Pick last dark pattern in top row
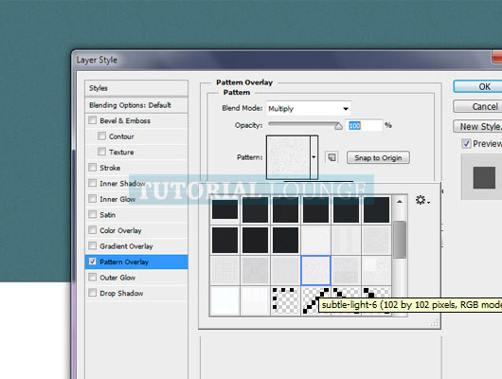This screenshot has height=379, width=502. pos(377,209)
